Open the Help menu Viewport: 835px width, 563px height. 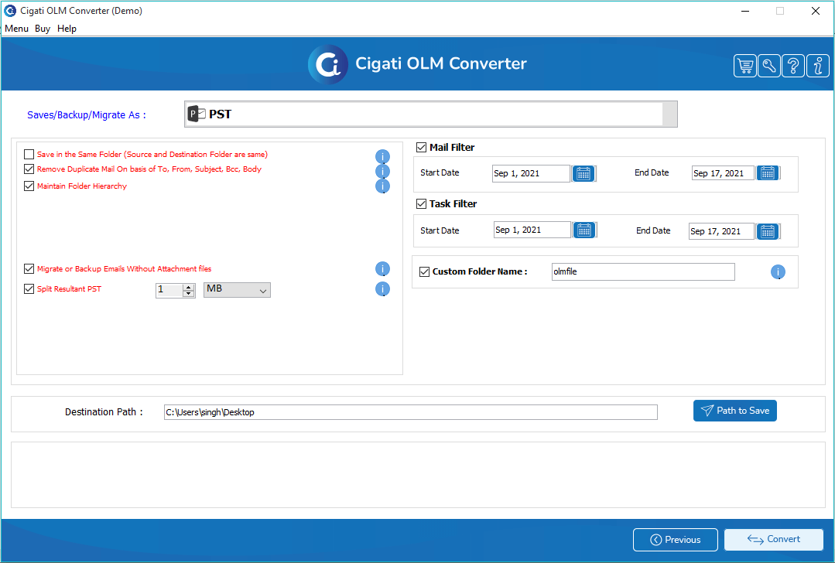tap(67, 29)
